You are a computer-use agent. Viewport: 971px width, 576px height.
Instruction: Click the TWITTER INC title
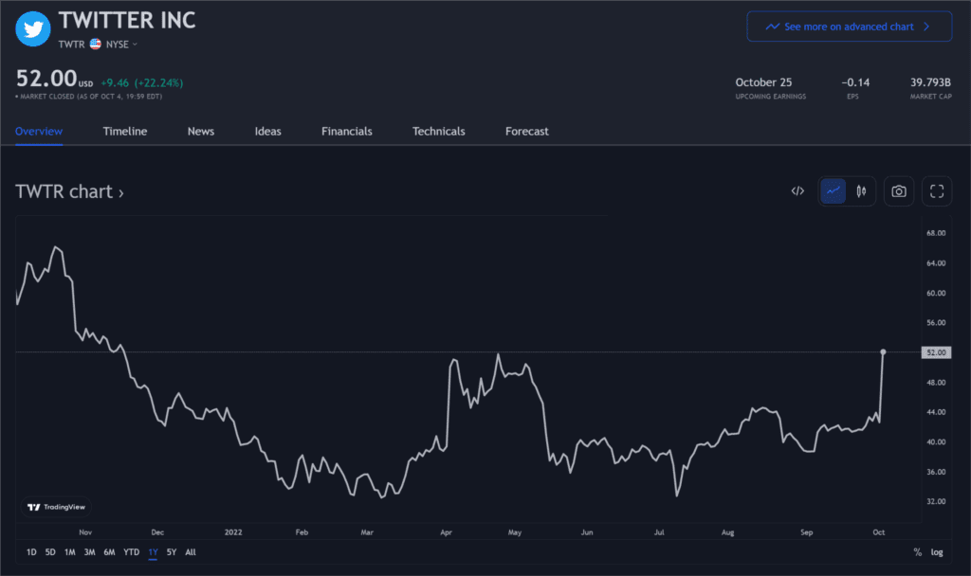[127, 21]
